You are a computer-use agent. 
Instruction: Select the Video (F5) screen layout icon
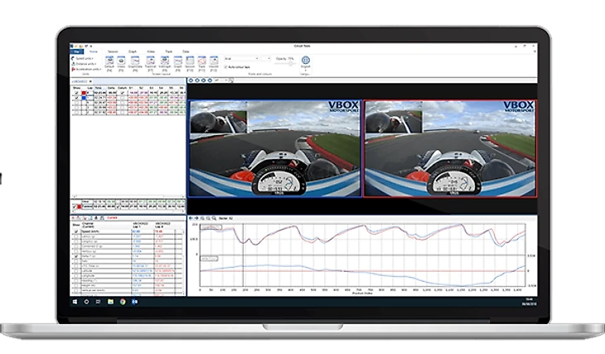coord(121,61)
